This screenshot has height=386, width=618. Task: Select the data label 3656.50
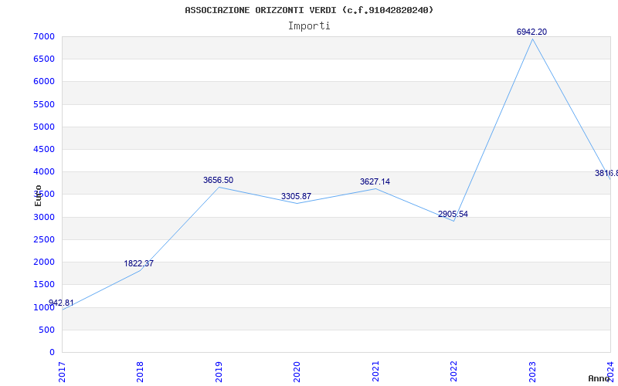tap(218, 180)
